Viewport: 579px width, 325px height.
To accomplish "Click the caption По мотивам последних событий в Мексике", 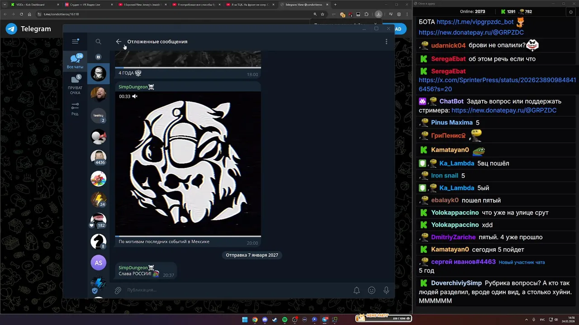I will 164,241.
